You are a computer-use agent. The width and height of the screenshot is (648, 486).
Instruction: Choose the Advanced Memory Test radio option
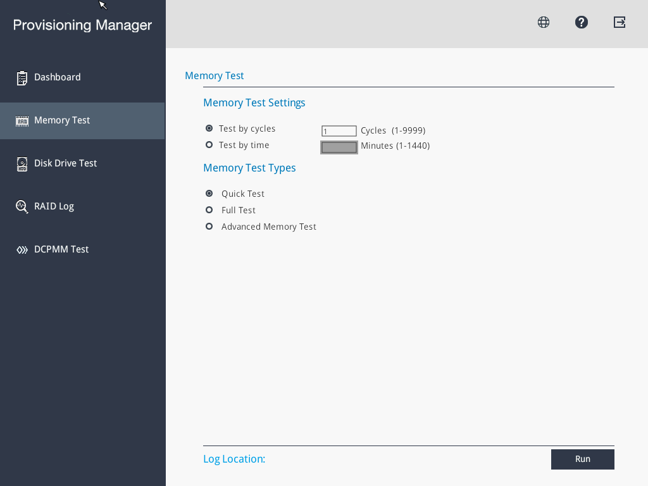209,227
